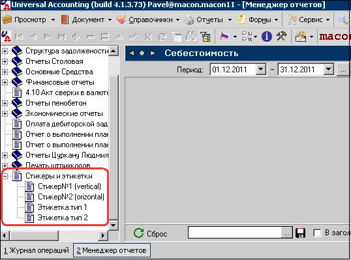Click the cancel X toolbar icon

[147, 36]
